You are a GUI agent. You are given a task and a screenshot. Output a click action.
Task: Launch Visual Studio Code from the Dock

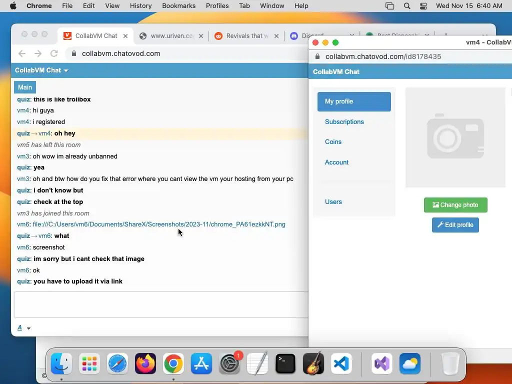341,363
